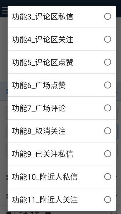
Task: Choose the 功能4_评论区关注 list entry
Action: 61,39
